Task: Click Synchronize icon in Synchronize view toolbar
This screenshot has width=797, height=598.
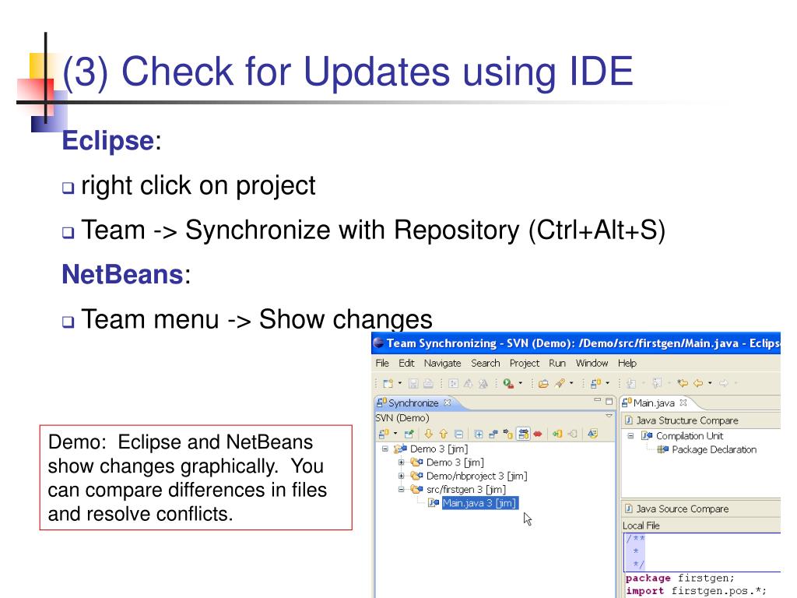Action: click(384, 433)
